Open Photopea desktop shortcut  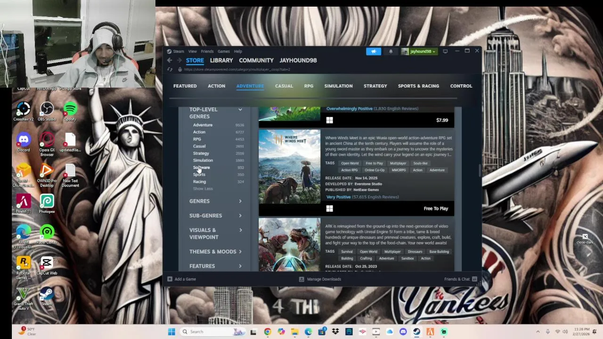[47, 204]
